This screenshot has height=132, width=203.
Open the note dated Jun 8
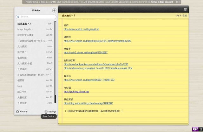point(35,41)
